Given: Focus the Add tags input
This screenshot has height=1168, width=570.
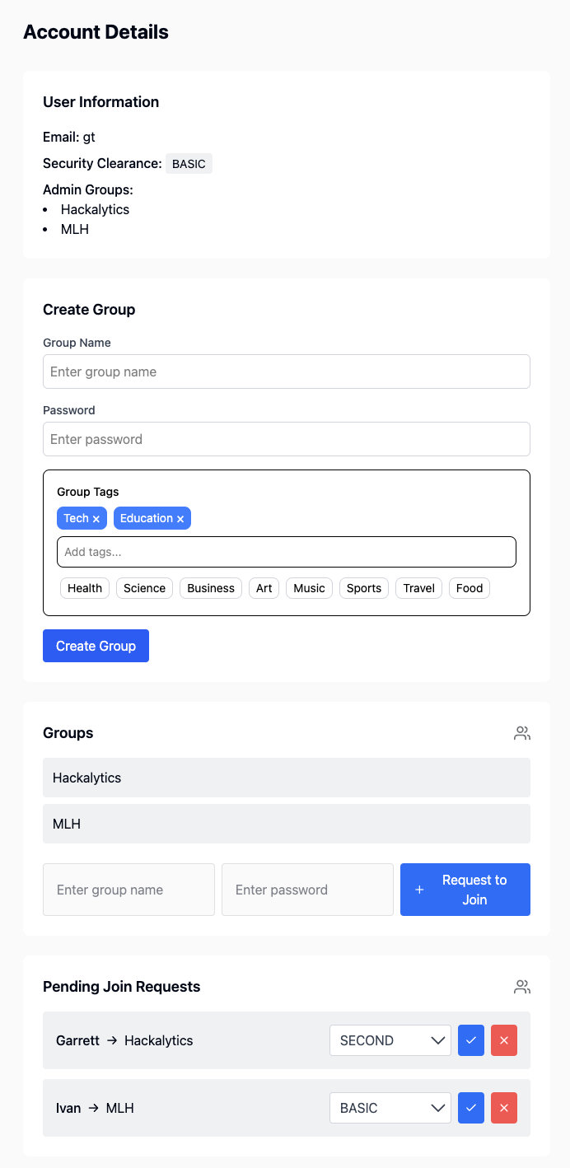Looking at the screenshot, I should pyautogui.click(x=286, y=552).
